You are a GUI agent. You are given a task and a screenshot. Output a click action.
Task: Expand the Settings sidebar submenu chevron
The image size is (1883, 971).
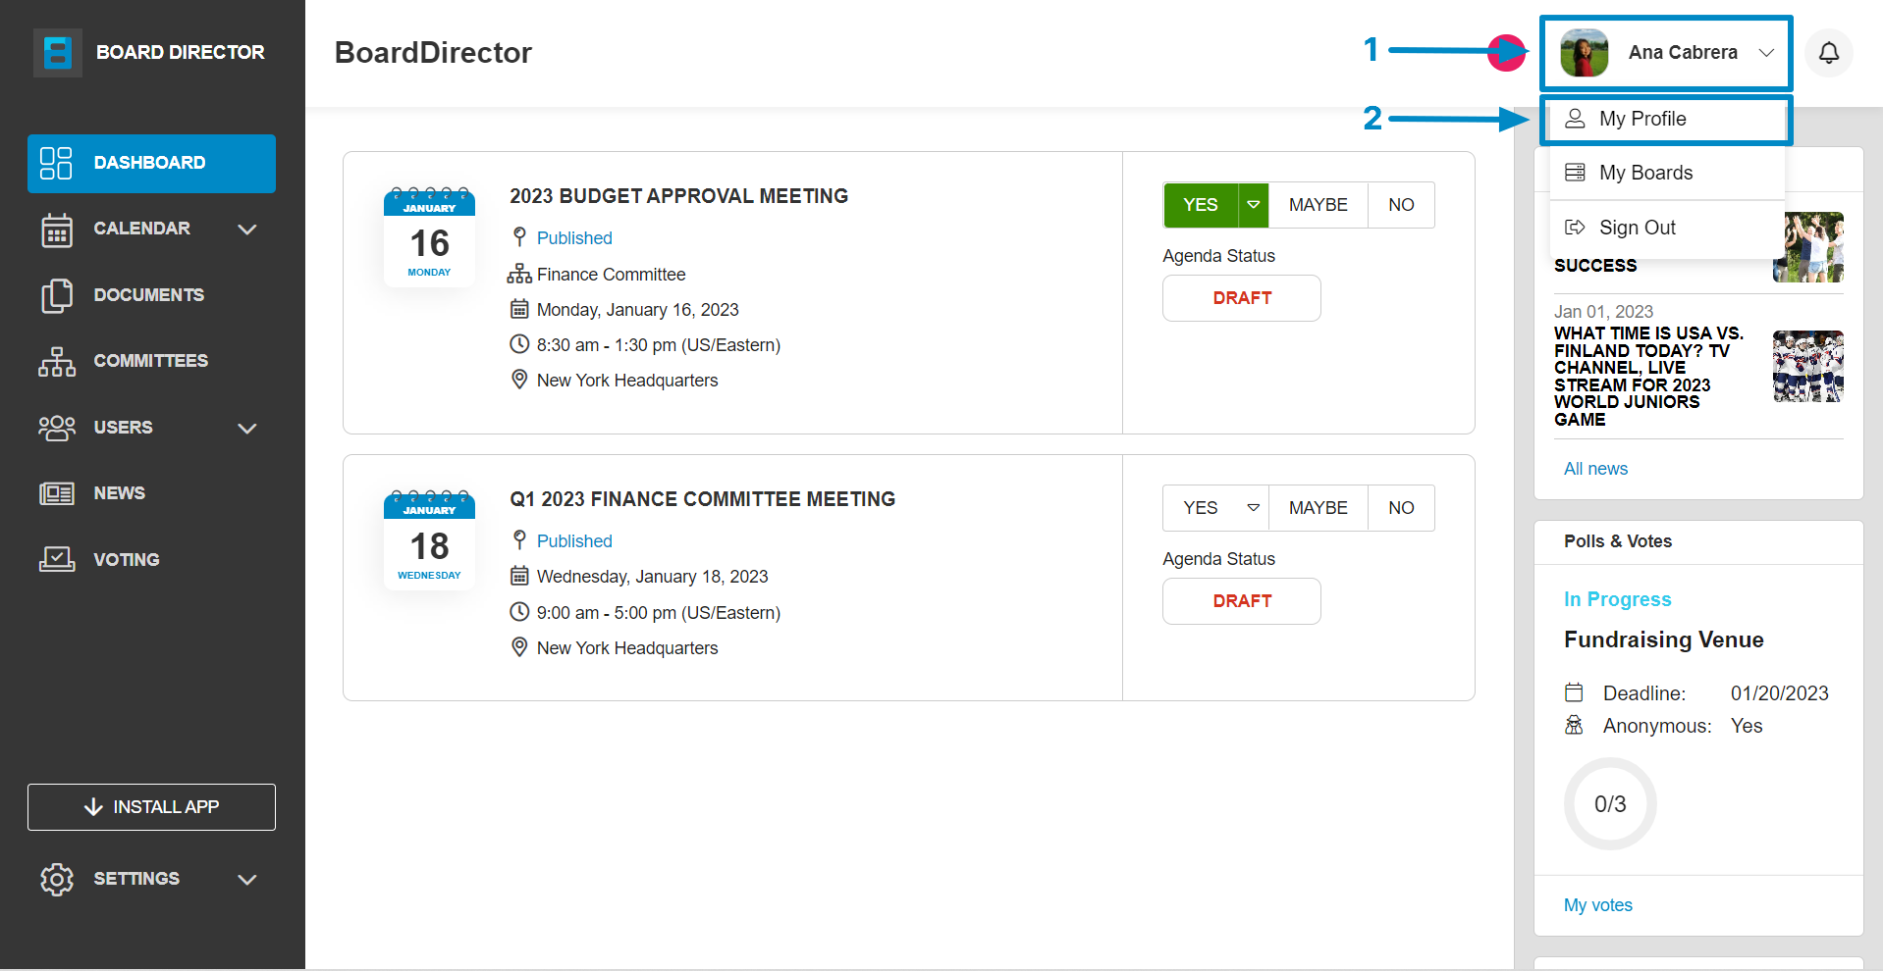[x=247, y=880]
